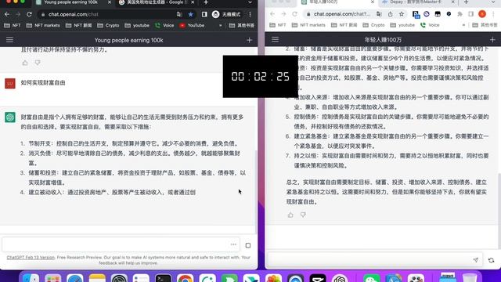Go back in left browser window
The height and width of the screenshot is (282, 501).
point(7,14)
